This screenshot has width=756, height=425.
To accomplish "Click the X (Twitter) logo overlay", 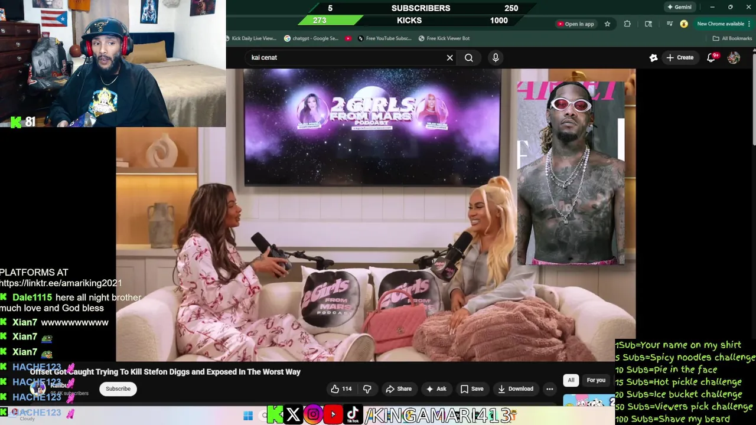I will point(293,415).
